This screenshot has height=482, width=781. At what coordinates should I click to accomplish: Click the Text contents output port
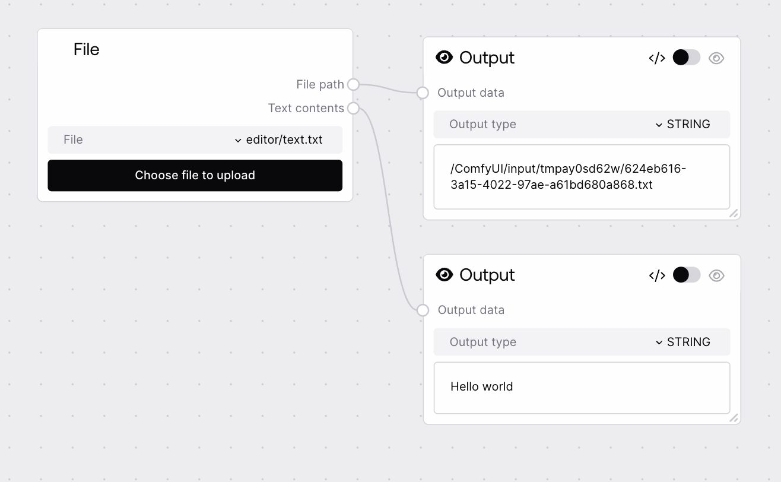click(x=353, y=108)
